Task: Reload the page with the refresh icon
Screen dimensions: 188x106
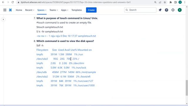Action: point(13,2)
